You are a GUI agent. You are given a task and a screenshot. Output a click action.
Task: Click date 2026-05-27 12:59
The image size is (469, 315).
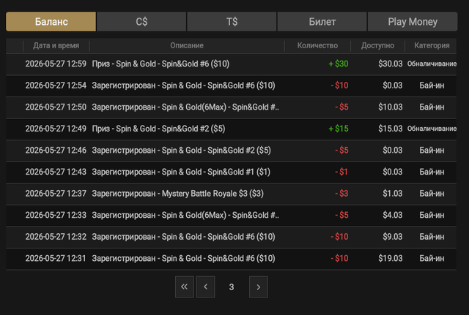pos(56,64)
